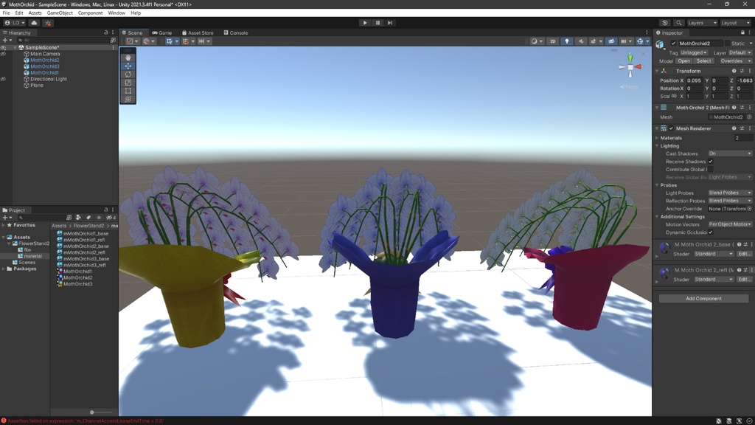This screenshot has width=755, height=425.
Task: Click the scene orientation gizmo
Action: (630, 67)
